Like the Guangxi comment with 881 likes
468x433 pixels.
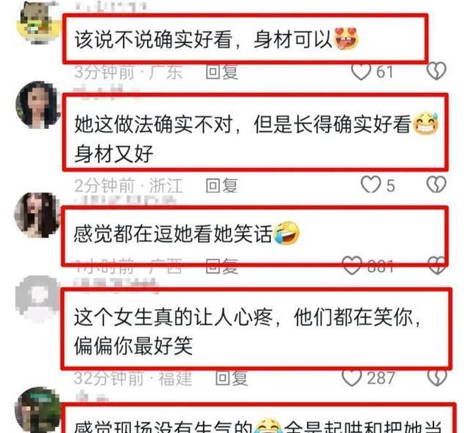pyautogui.click(x=352, y=266)
